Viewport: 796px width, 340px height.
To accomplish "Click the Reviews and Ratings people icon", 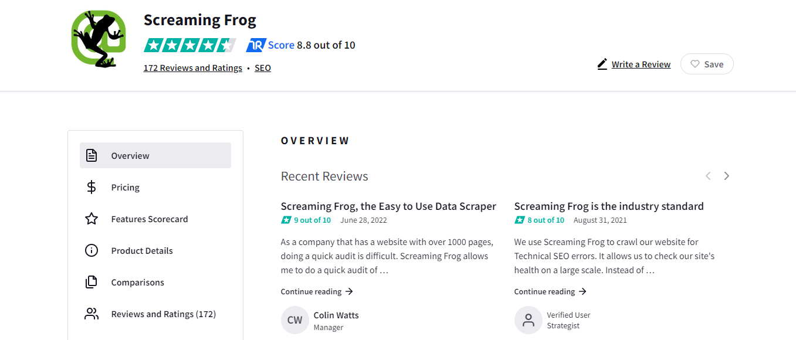I will [92, 314].
